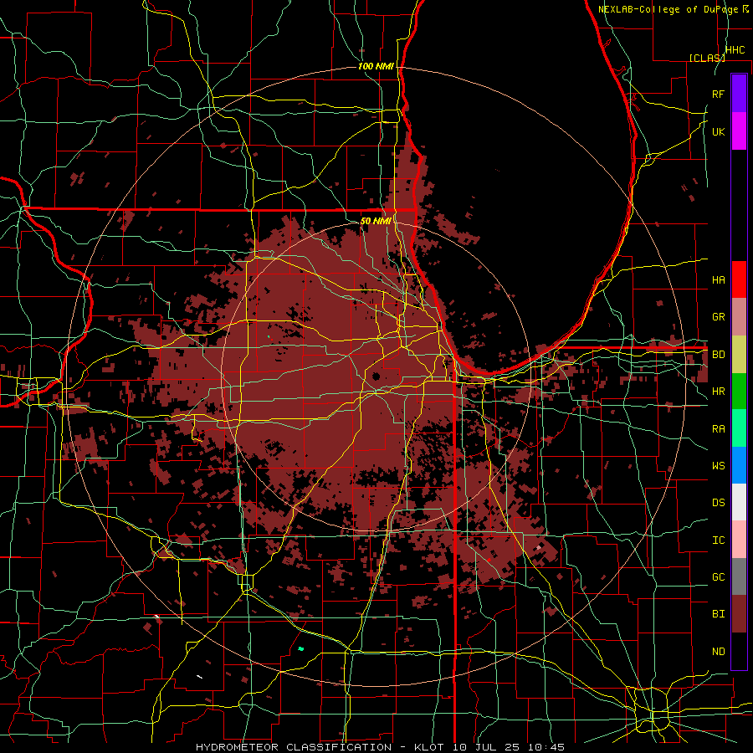Click the UK magenta legend swatch
The width and height of the screenshot is (753, 753).
[739, 131]
